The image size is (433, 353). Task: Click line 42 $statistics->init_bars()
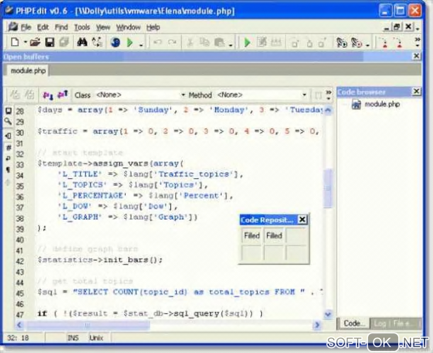coord(100,260)
